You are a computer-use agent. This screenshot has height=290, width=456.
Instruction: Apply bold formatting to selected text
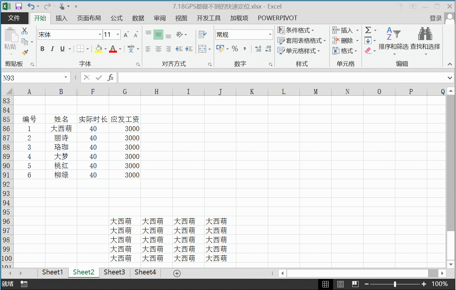click(x=42, y=49)
